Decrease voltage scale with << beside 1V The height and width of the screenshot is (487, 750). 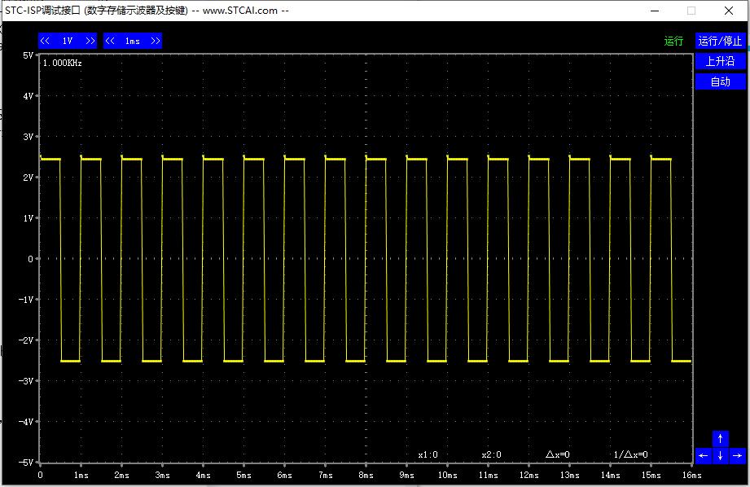tap(45, 41)
